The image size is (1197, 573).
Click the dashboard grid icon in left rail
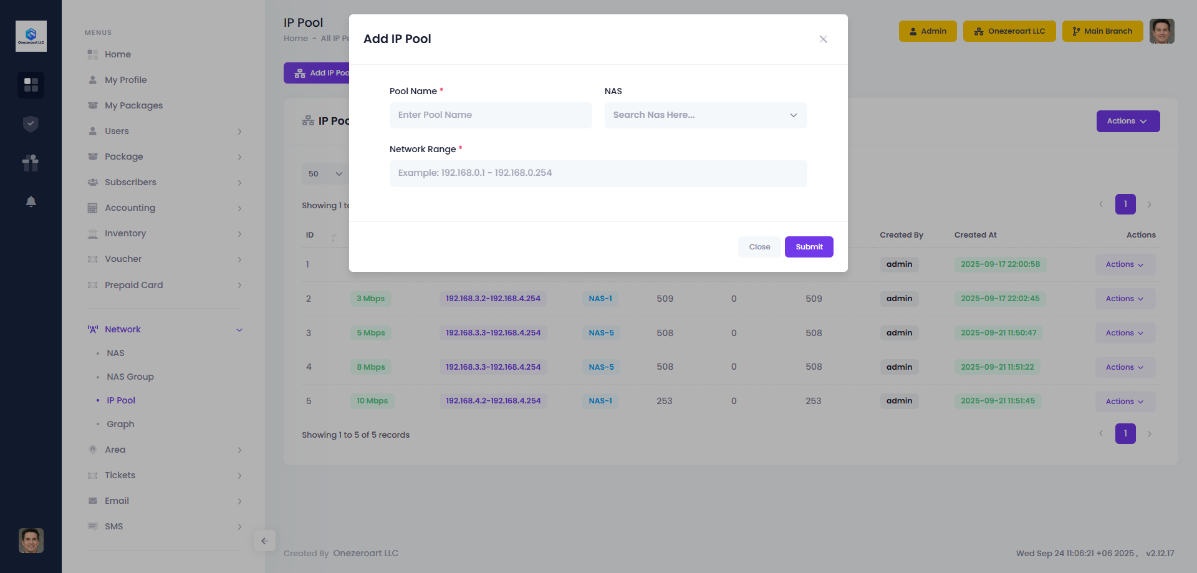pos(31,85)
